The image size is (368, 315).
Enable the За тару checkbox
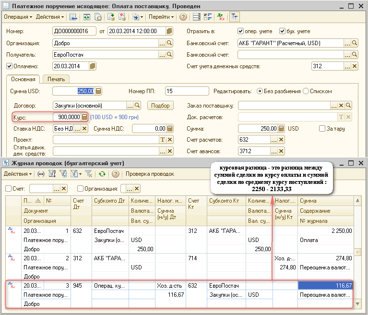click(x=323, y=129)
